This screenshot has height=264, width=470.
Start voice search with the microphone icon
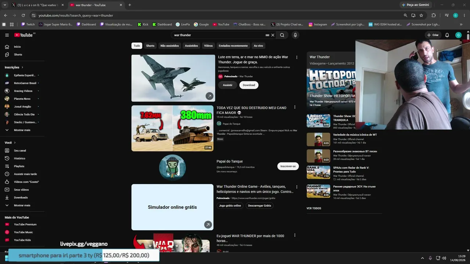click(x=295, y=35)
